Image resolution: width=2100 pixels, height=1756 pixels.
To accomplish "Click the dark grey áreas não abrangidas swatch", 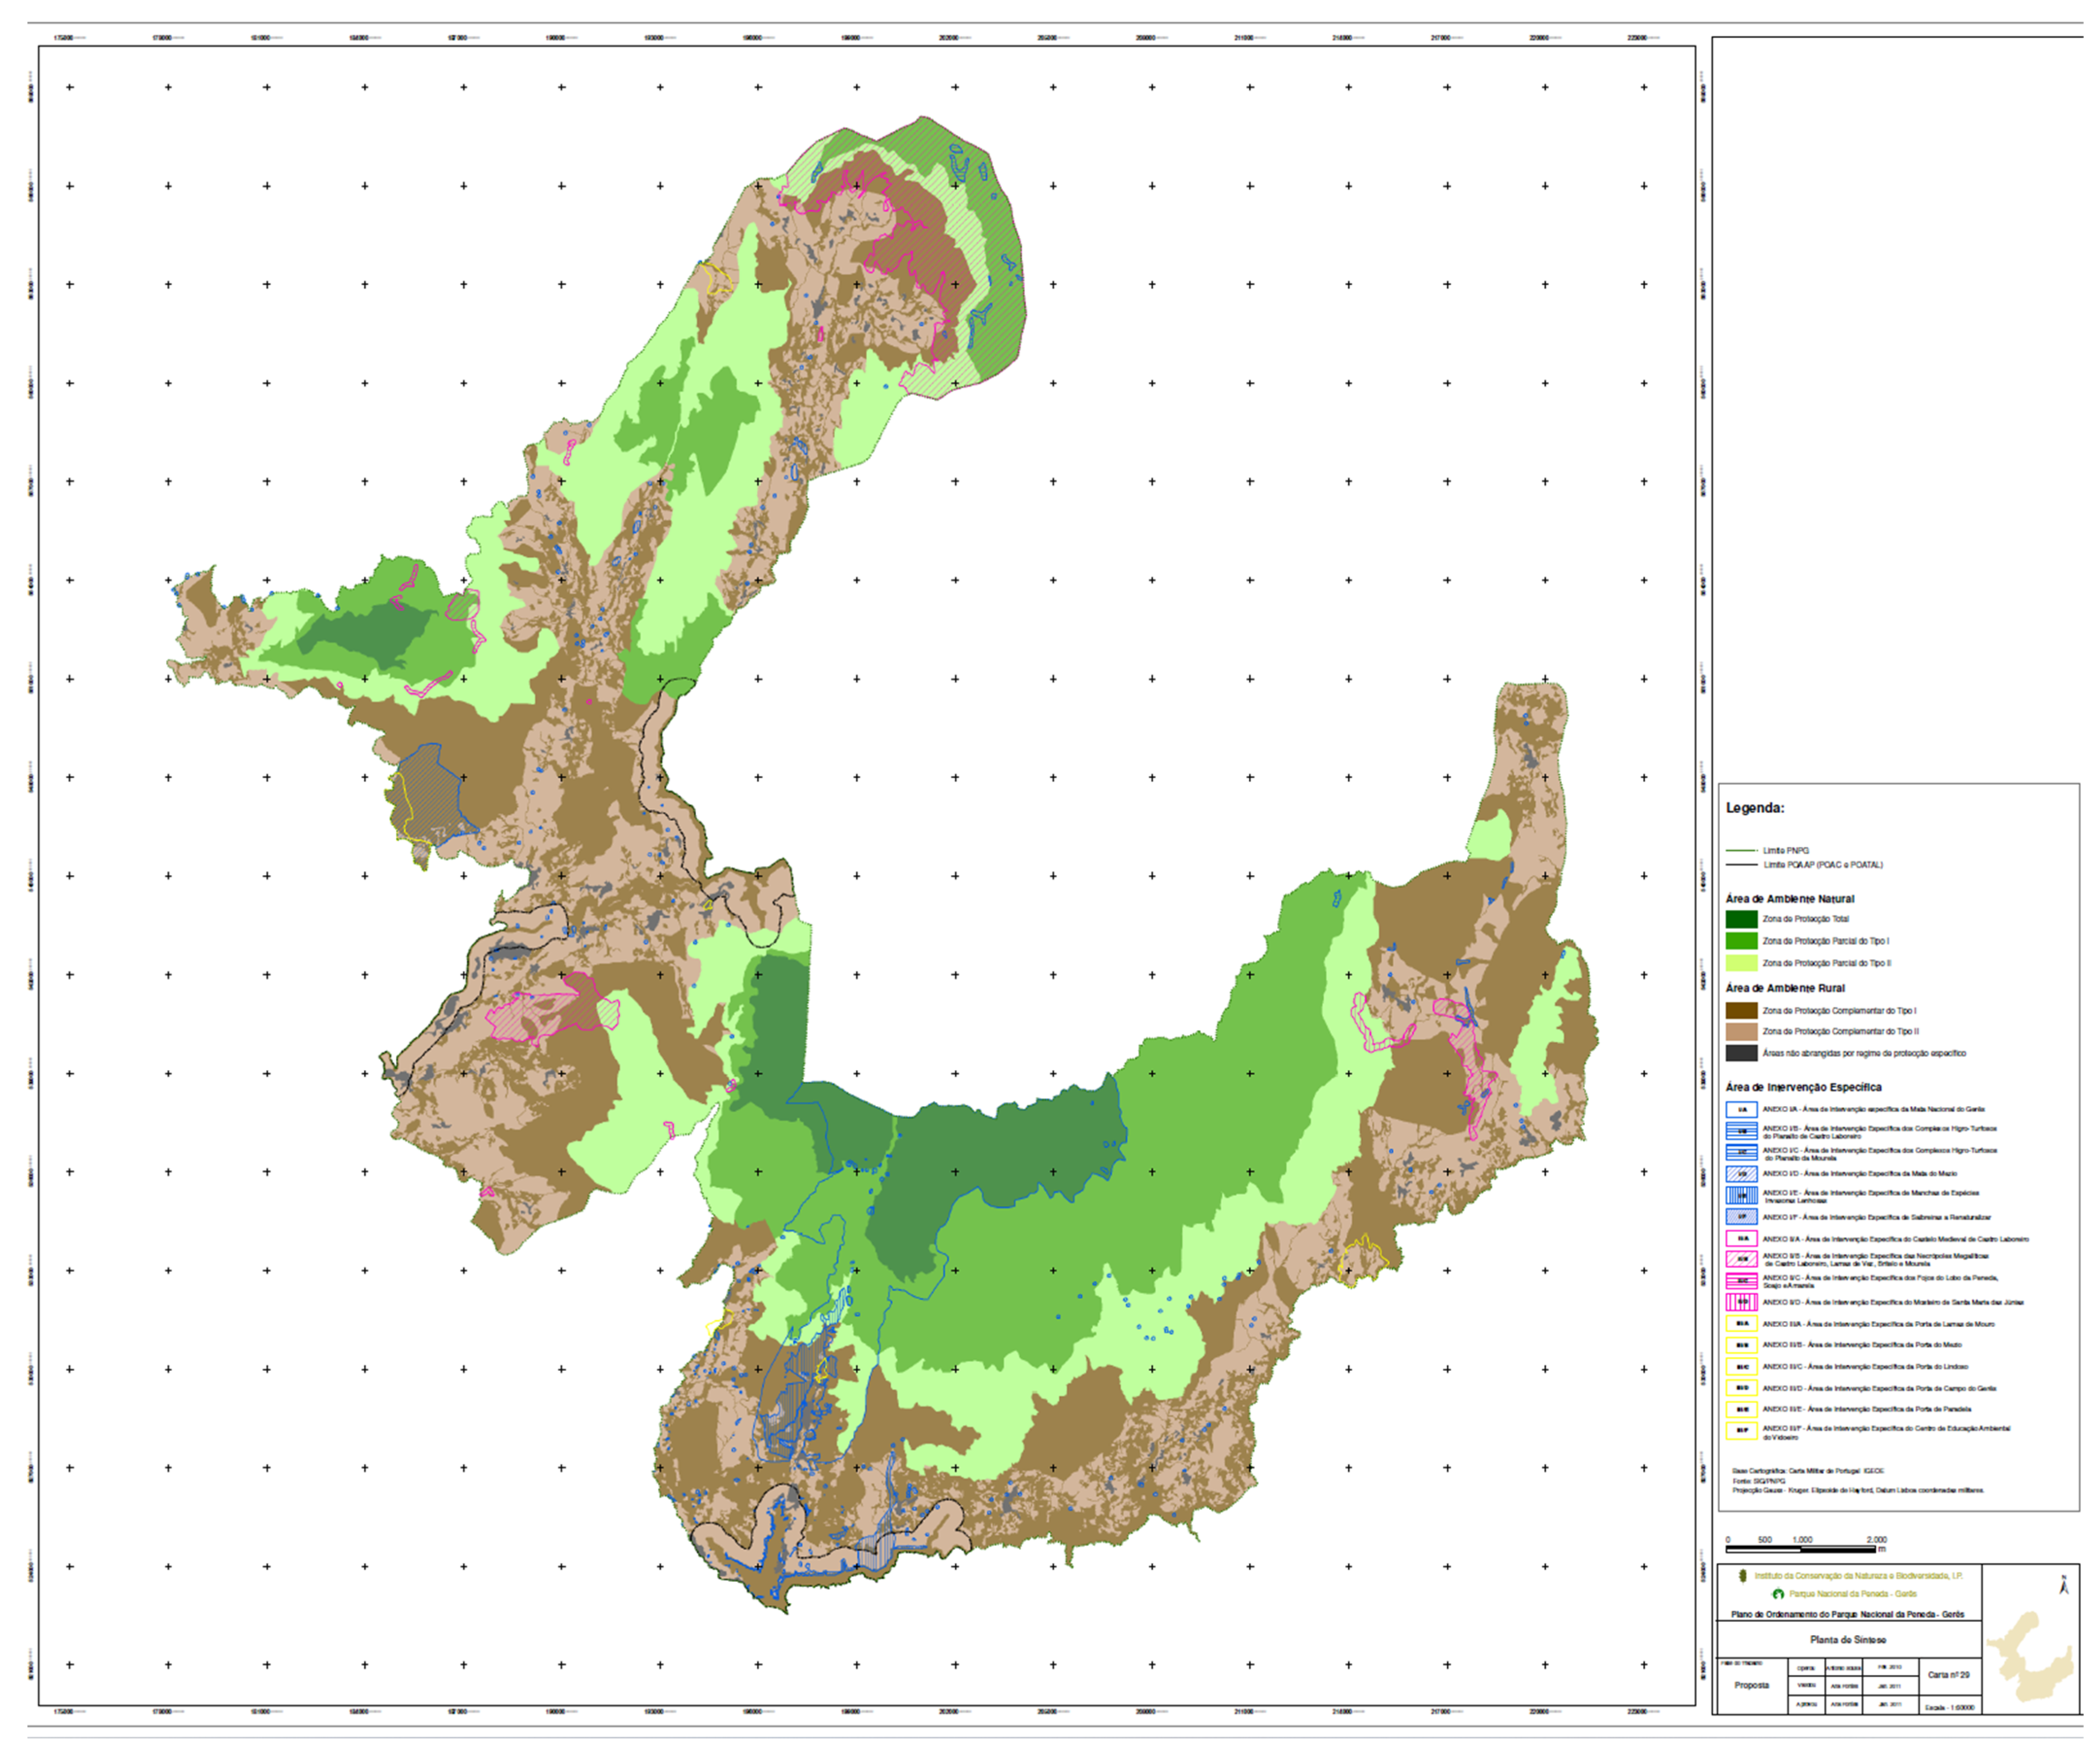I will (x=1741, y=1053).
